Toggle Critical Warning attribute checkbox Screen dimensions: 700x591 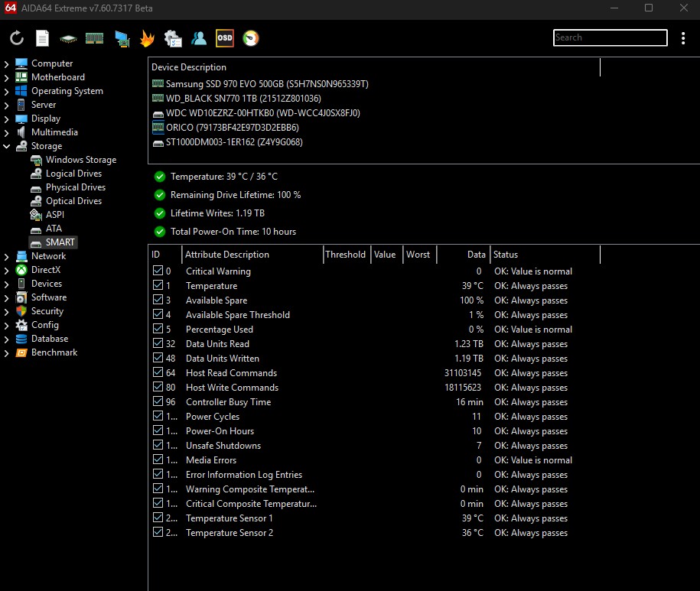[x=158, y=271]
